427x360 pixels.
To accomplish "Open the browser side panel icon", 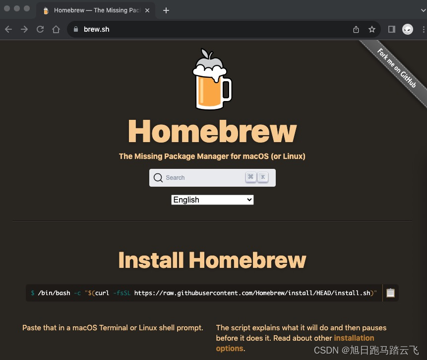I will [391, 29].
